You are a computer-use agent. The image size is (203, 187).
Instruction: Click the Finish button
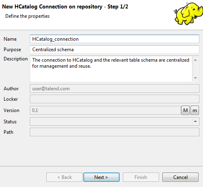[141, 177]
